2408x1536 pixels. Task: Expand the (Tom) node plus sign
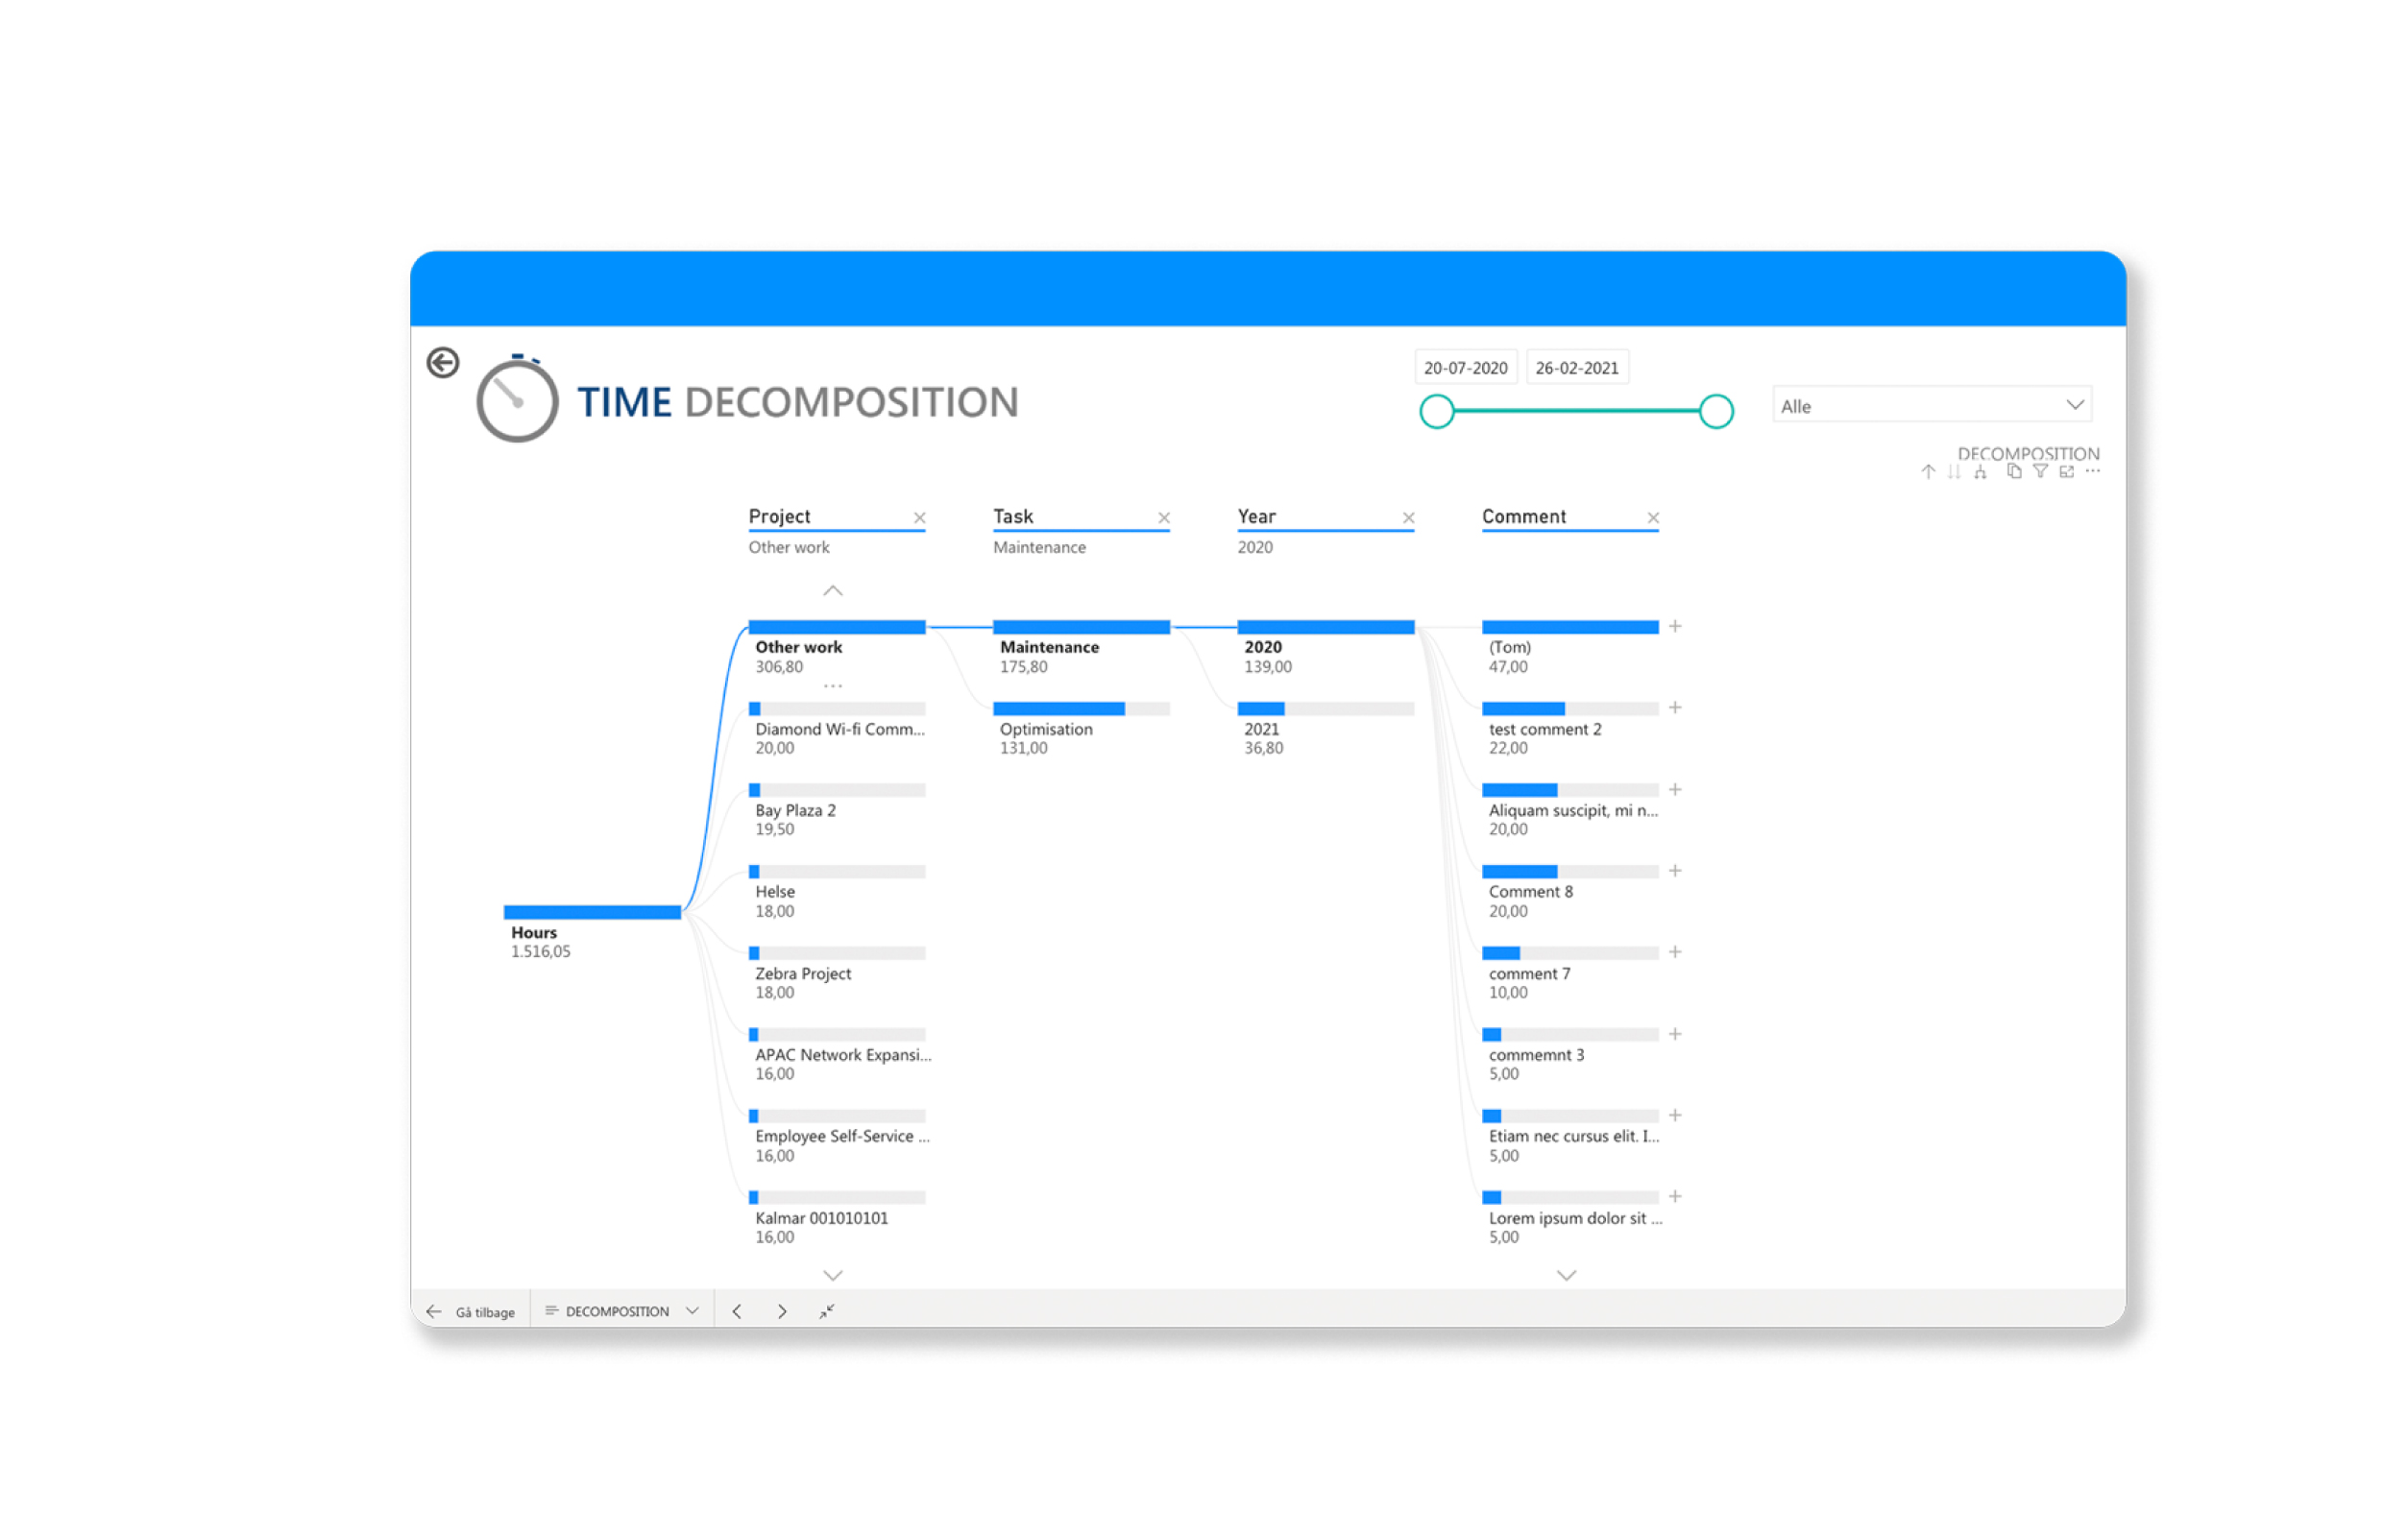(x=1675, y=627)
